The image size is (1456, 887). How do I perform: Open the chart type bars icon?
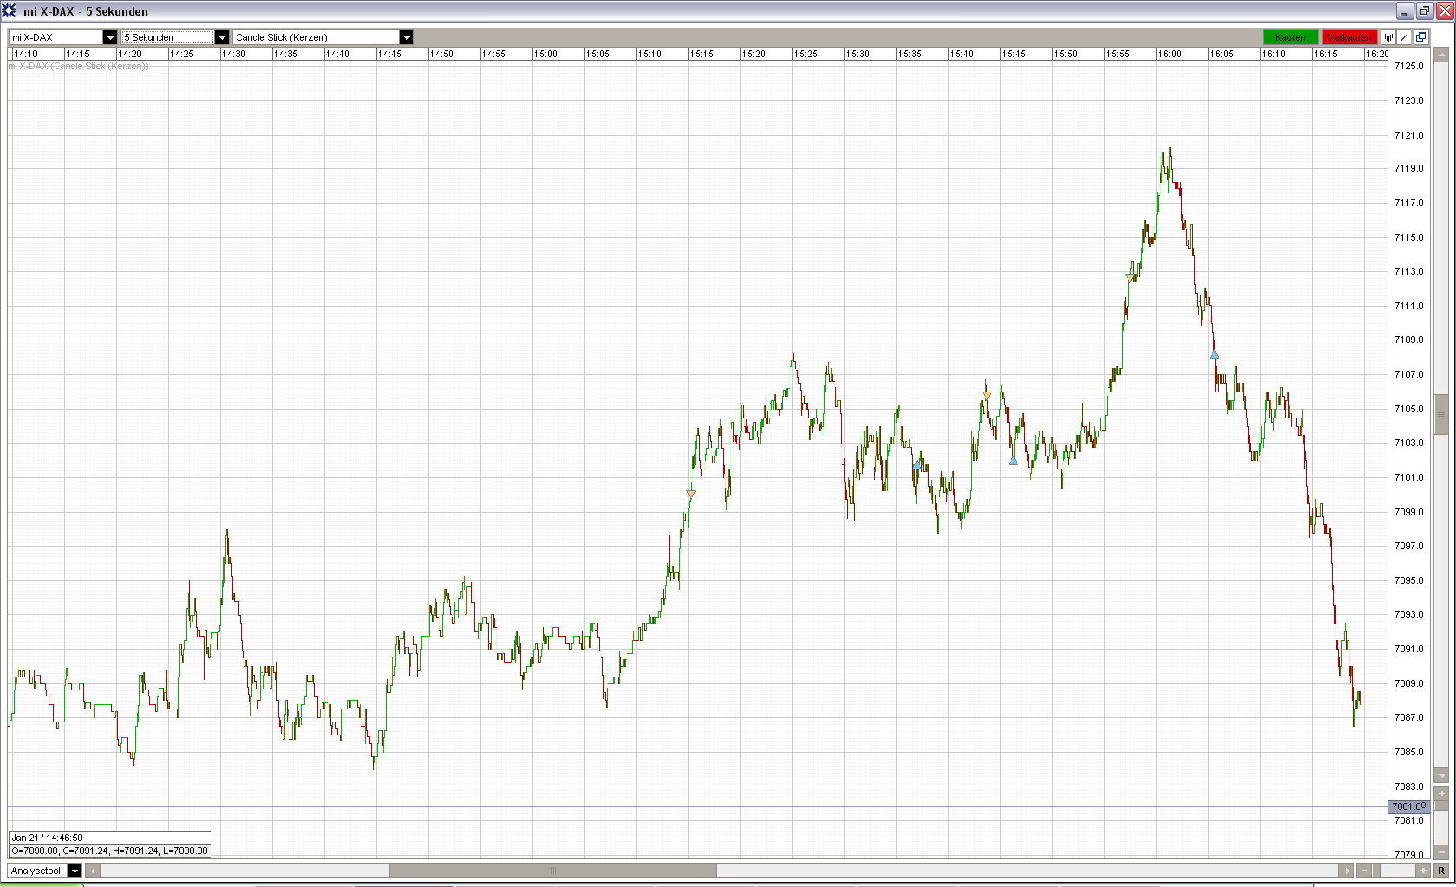1388,37
